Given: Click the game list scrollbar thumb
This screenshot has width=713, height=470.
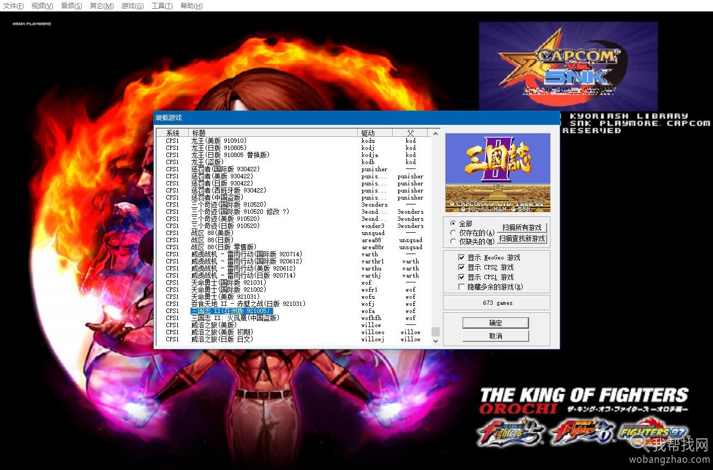Looking at the screenshot, I should tap(435, 332).
